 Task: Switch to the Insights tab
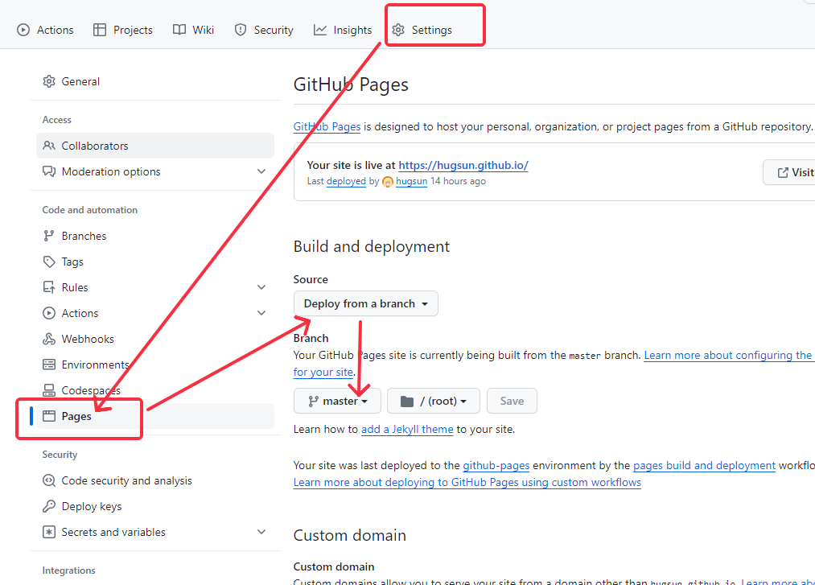click(x=344, y=30)
